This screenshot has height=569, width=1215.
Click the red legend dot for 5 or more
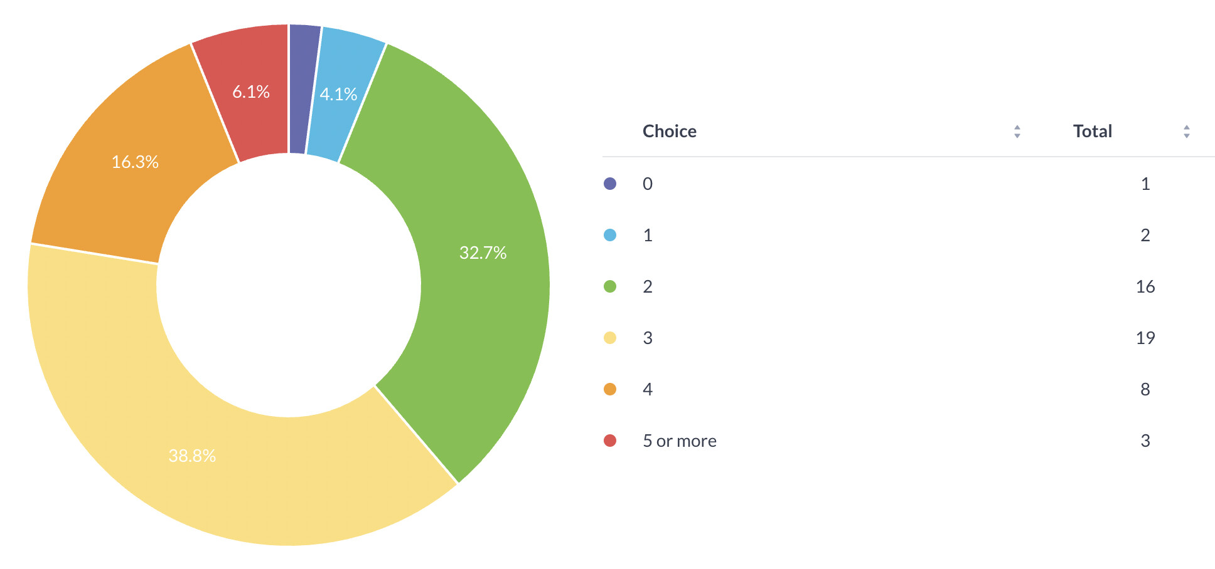610,441
